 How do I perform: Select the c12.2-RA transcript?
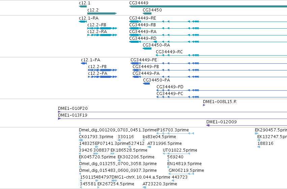click(x=102, y=35)
